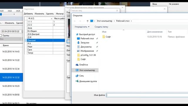
Task: Select Саня row in Картотека
Action: [46, 50]
